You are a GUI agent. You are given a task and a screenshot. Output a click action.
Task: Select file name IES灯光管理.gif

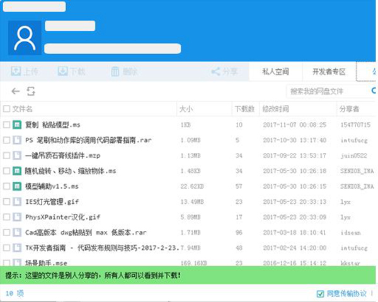coord(52,201)
